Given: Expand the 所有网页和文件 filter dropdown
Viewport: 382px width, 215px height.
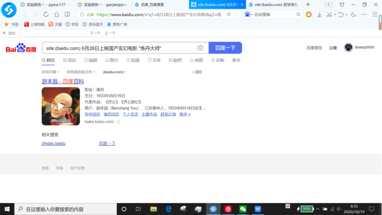Looking at the screenshot, I should 81,72.
